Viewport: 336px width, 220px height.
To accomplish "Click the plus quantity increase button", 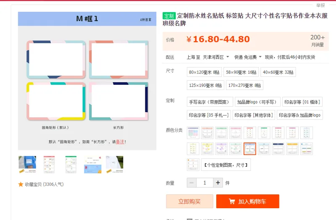I will point(218,183).
